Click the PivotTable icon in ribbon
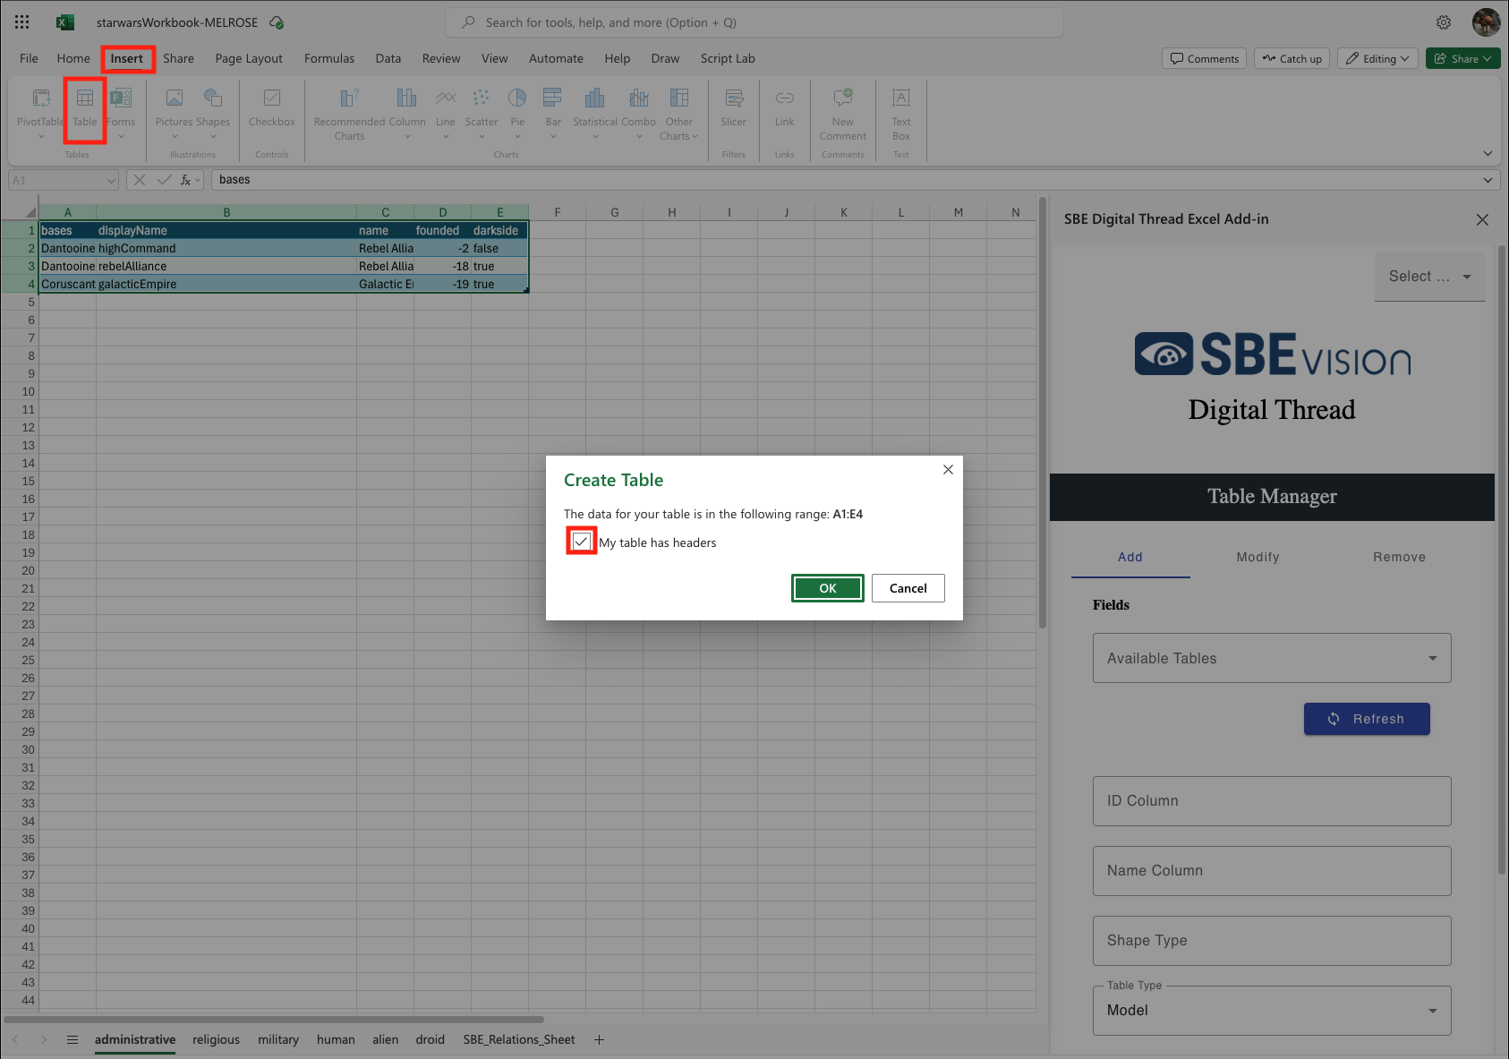 click(41, 98)
